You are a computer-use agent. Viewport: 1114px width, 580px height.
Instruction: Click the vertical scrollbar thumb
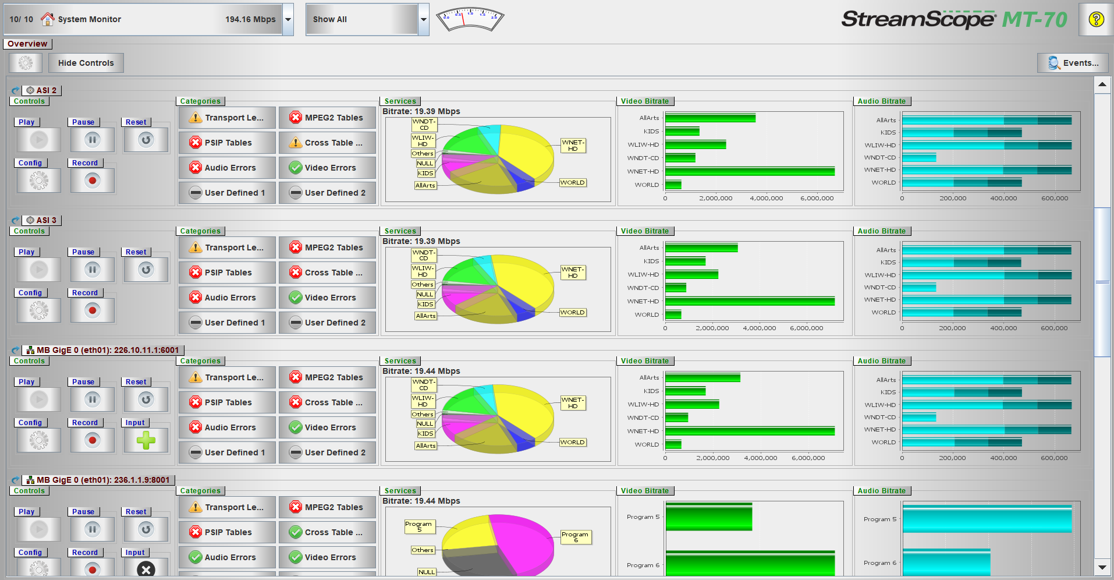click(1102, 282)
